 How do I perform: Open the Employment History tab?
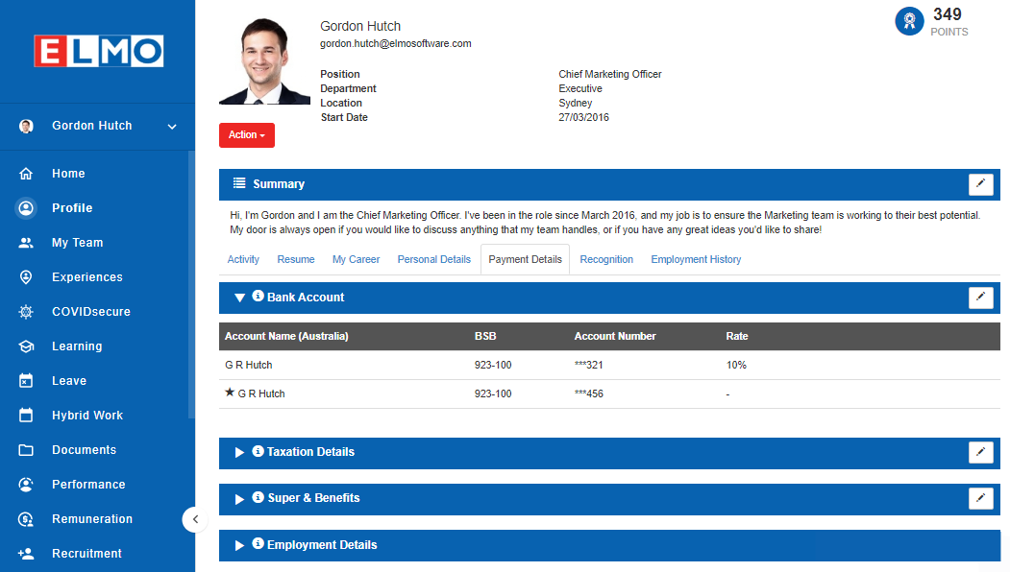click(696, 259)
